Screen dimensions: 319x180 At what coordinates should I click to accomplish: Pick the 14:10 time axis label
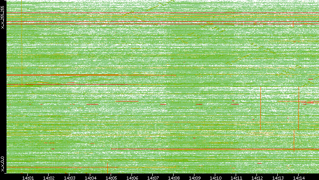coord(215,178)
